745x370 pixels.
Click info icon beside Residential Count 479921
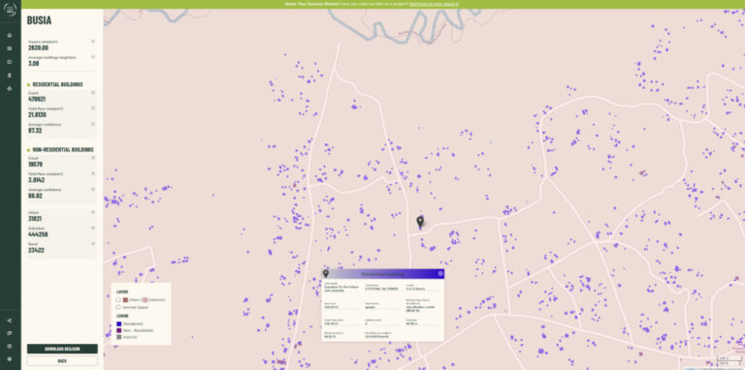click(93, 93)
